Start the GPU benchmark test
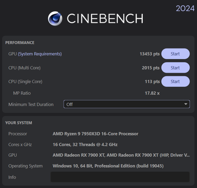 pyautogui.click(x=175, y=54)
